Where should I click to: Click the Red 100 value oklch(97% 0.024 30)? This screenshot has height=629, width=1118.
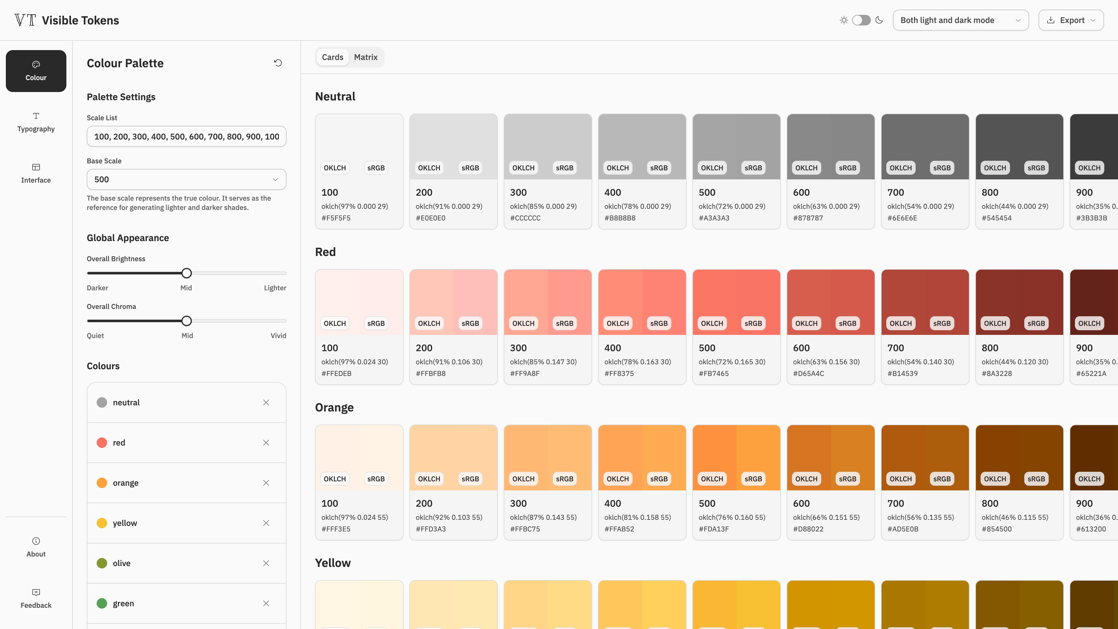[355, 362]
